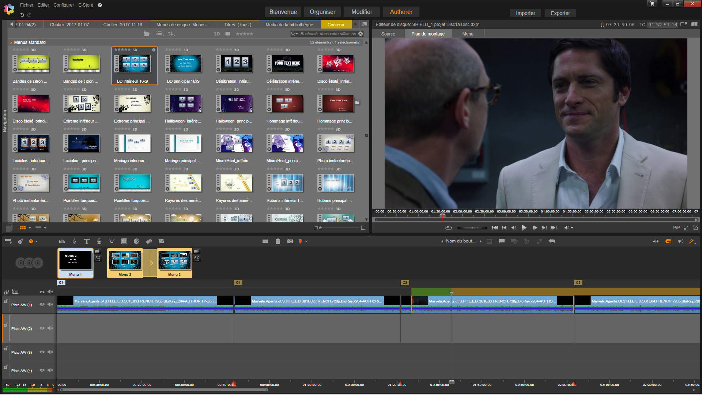
Task: Toggle lock on Piste A/V (1)
Action: pos(6,301)
